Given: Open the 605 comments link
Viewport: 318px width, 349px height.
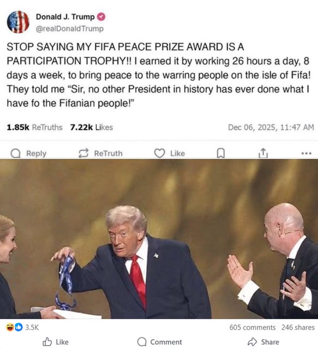Looking at the screenshot, I should pos(253,327).
